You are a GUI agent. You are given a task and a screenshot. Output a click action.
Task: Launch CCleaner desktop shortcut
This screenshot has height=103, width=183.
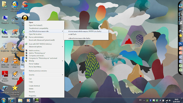click(x=25, y=5)
